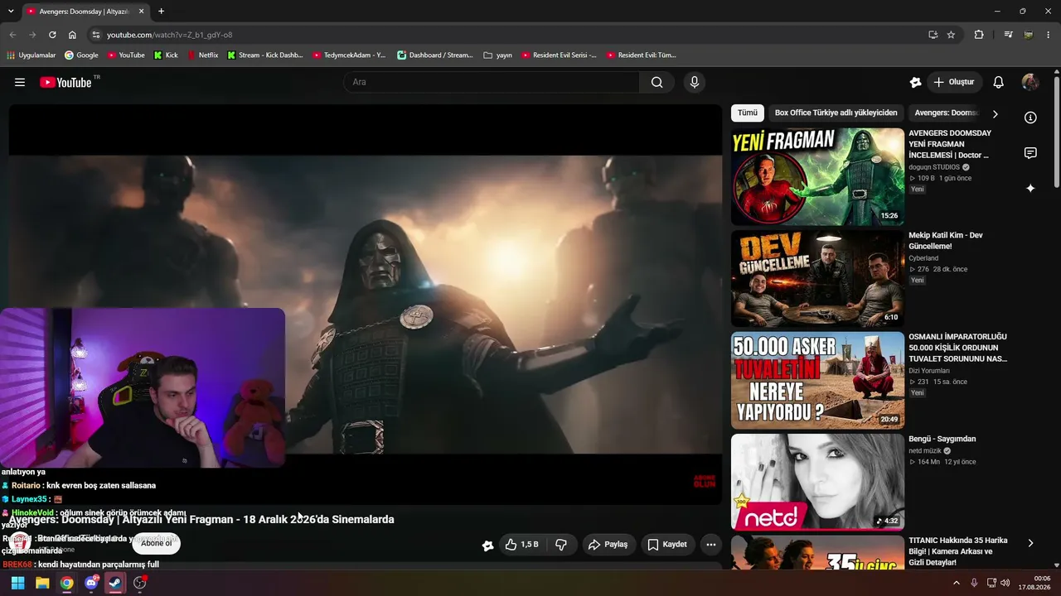Image resolution: width=1061 pixels, height=596 pixels.
Task: Bookmark this page with the star
Action: [951, 35]
